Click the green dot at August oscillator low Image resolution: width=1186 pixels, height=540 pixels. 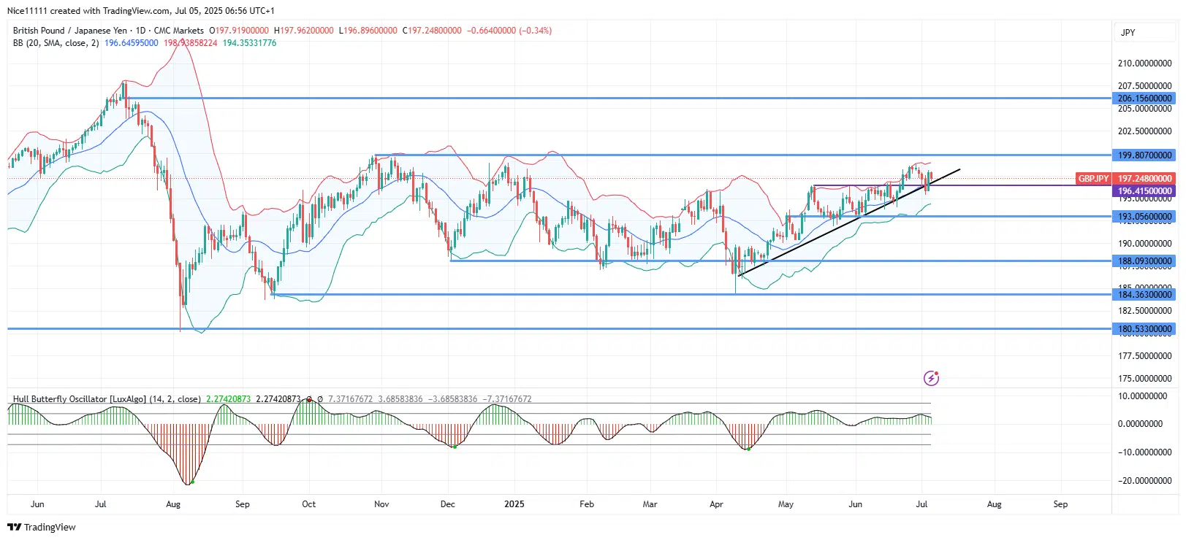(192, 482)
